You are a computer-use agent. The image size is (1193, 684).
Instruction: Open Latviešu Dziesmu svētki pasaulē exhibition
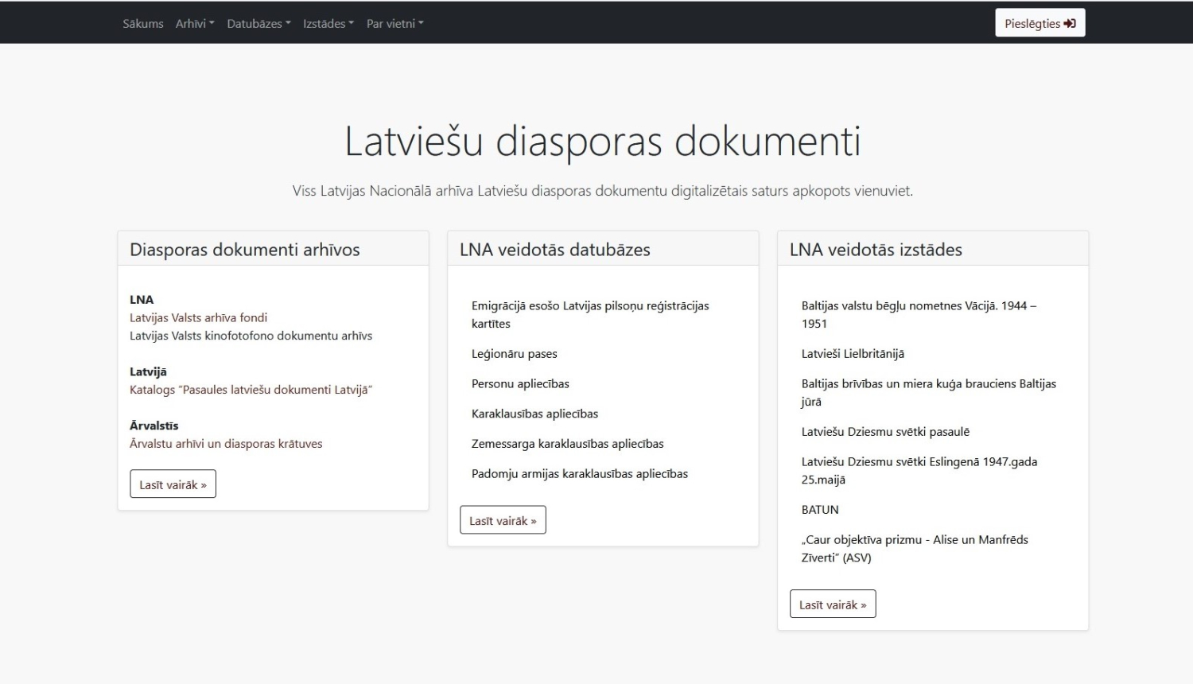tap(885, 432)
